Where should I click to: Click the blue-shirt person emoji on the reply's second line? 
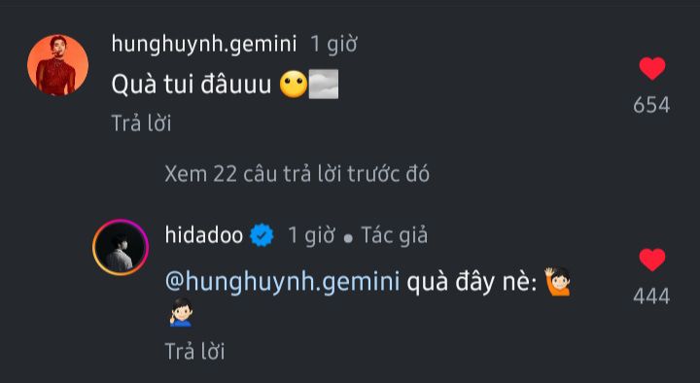click(181, 312)
